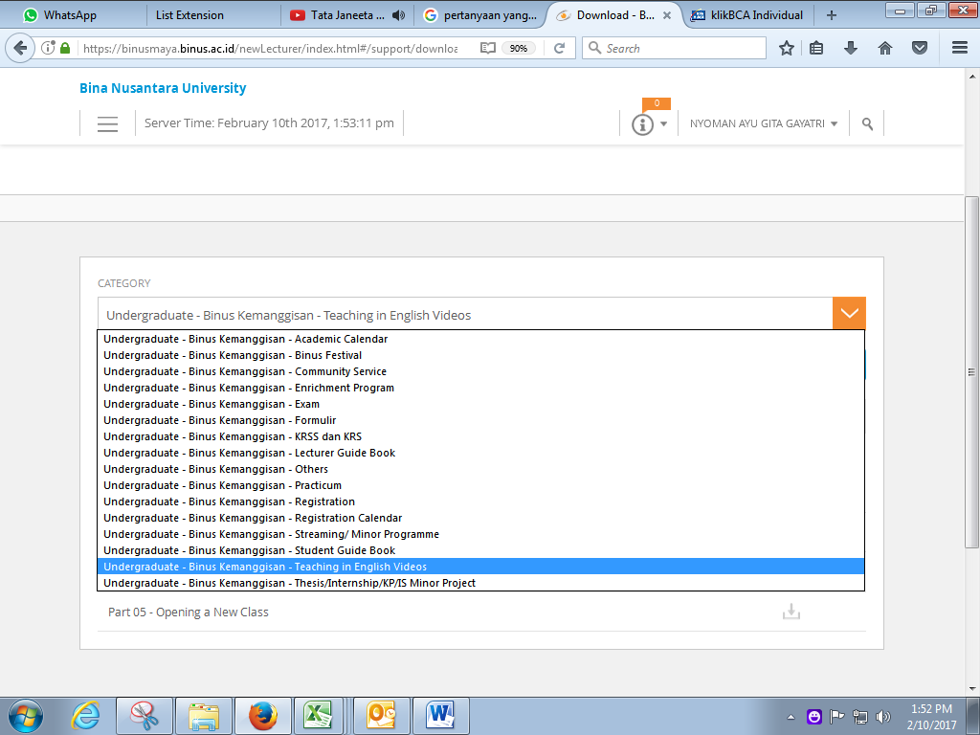Click the browser reload button
Viewport: 980px width, 735px height.
[x=560, y=48]
